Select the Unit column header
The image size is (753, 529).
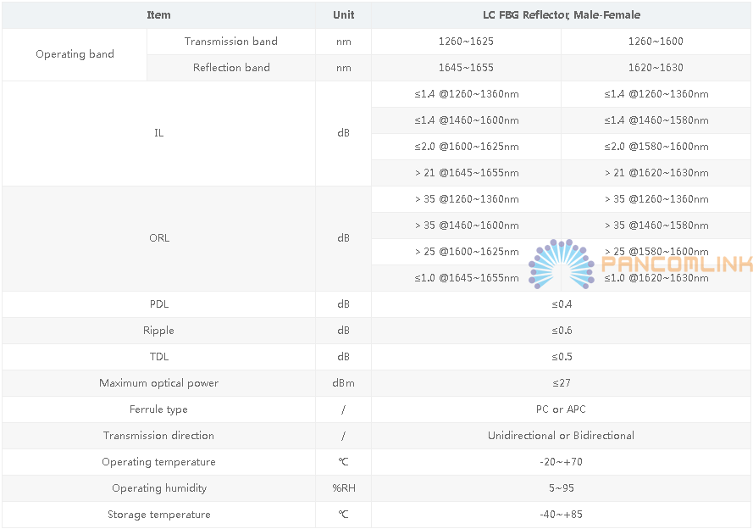(343, 15)
